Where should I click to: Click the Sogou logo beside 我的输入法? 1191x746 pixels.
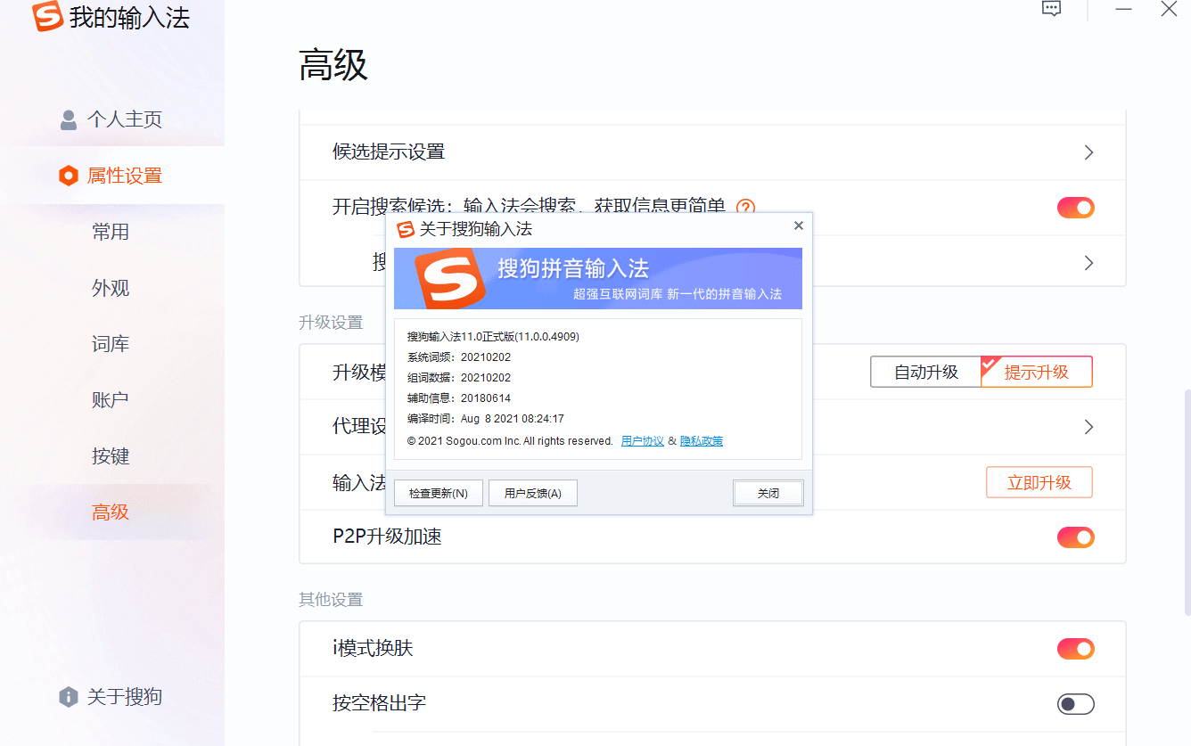[x=47, y=17]
